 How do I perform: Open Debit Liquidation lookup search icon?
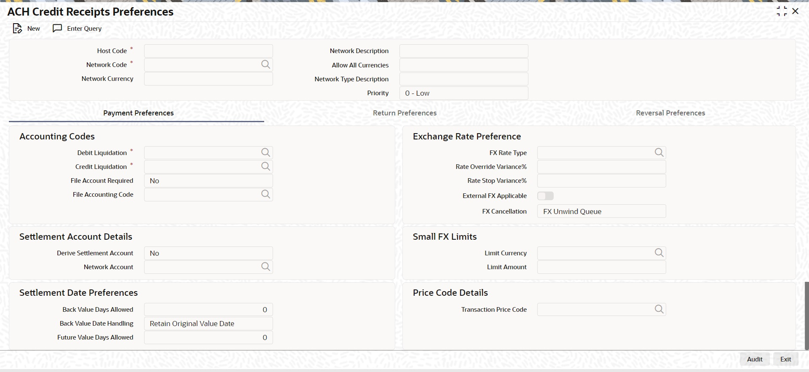coord(265,153)
